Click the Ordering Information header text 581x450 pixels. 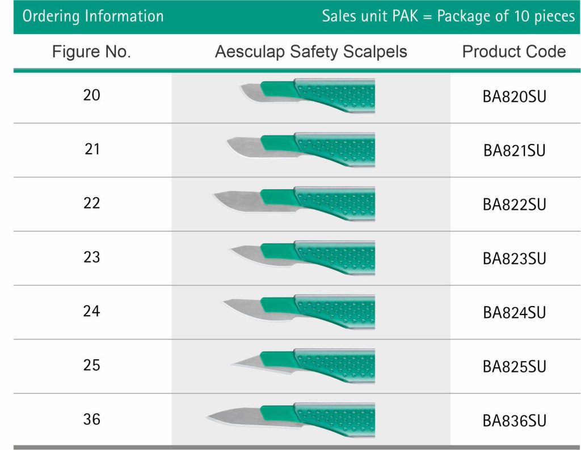pos(93,16)
